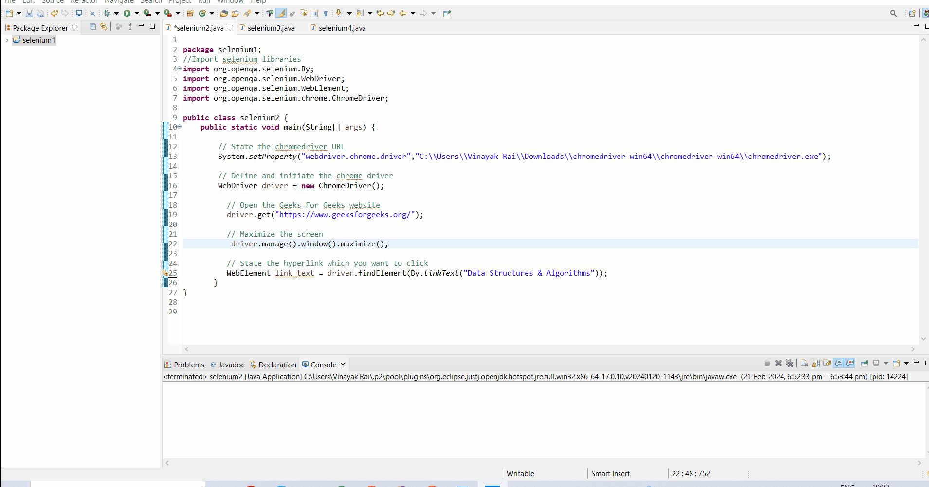929x487 pixels.
Task: Toggle Scroll Lock in the Console toolbar
Action: 816,364
